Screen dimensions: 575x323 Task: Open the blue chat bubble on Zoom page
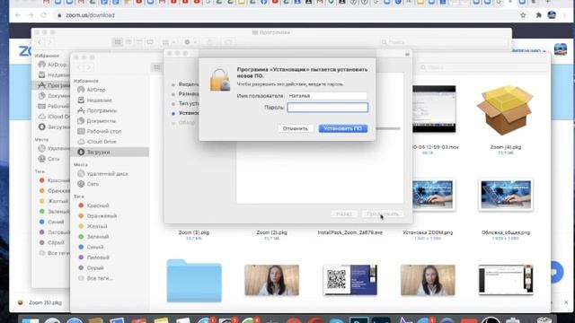556,272
